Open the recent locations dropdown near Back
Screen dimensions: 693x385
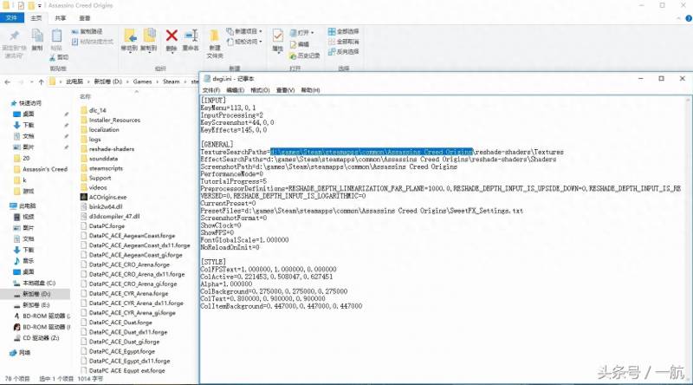[x=31, y=82]
